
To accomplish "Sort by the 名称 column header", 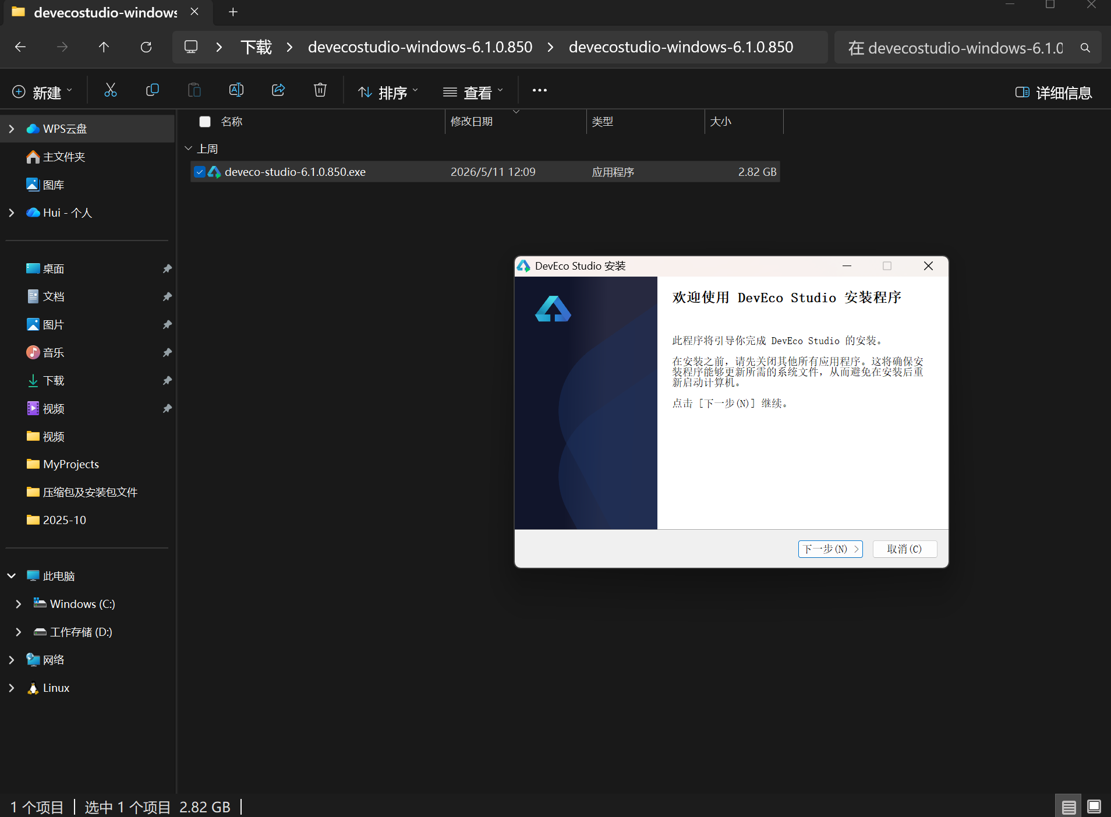I will click(232, 122).
